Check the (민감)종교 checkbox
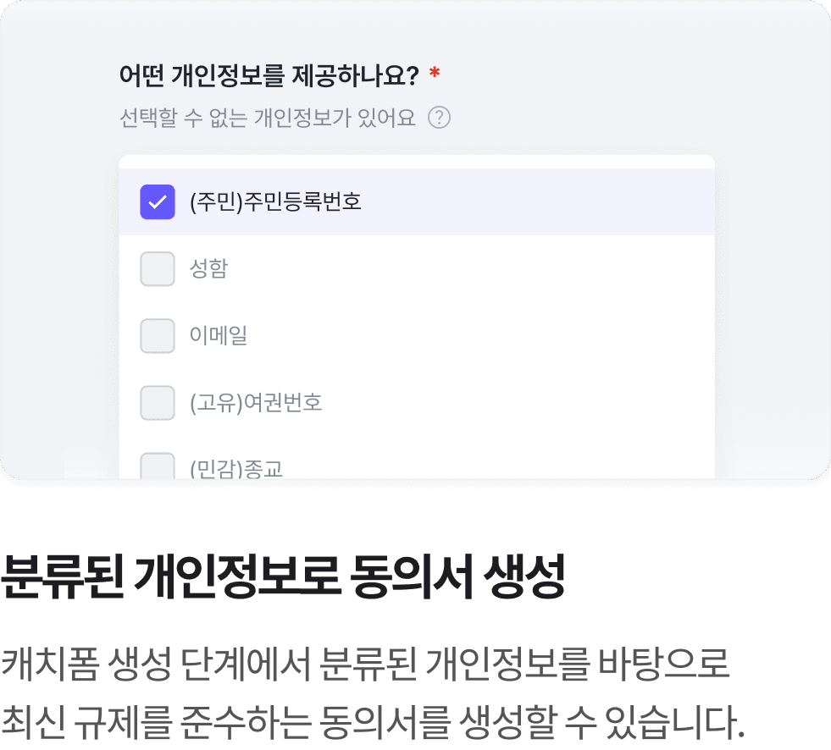The height and width of the screenshot is (750, 831). (x=158, y=465)
